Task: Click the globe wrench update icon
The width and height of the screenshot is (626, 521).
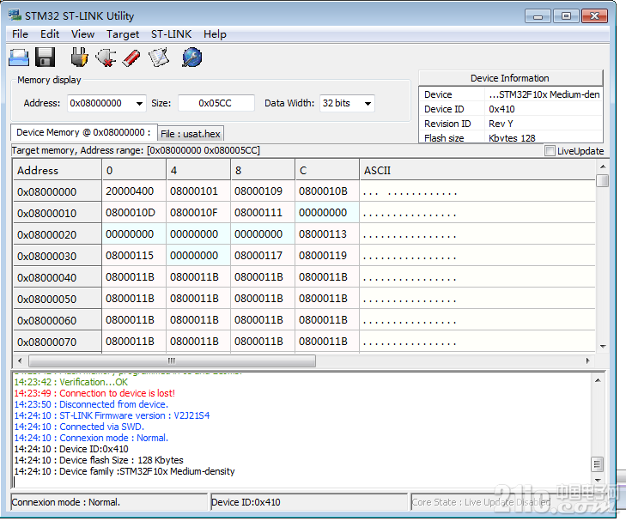Action: (192, 58)
